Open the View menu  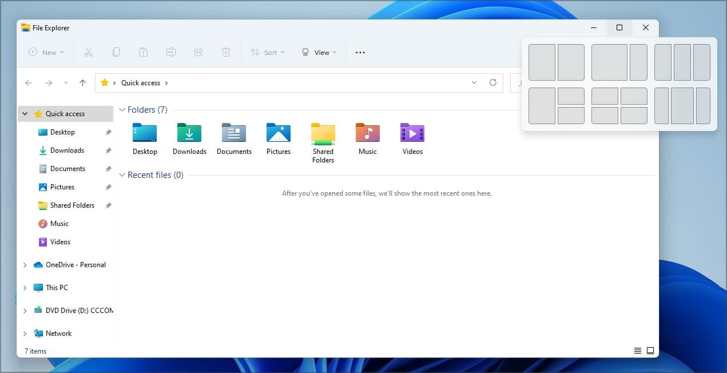click(319, 52)
